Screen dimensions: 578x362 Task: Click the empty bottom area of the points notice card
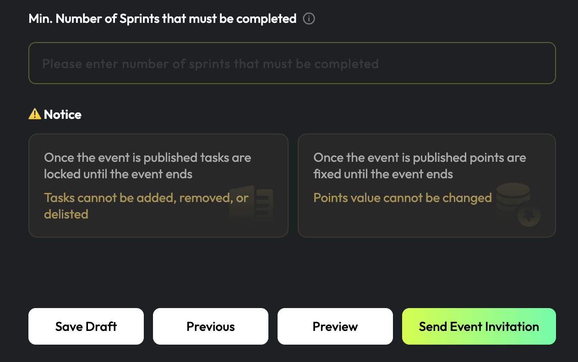click(403, 225)
